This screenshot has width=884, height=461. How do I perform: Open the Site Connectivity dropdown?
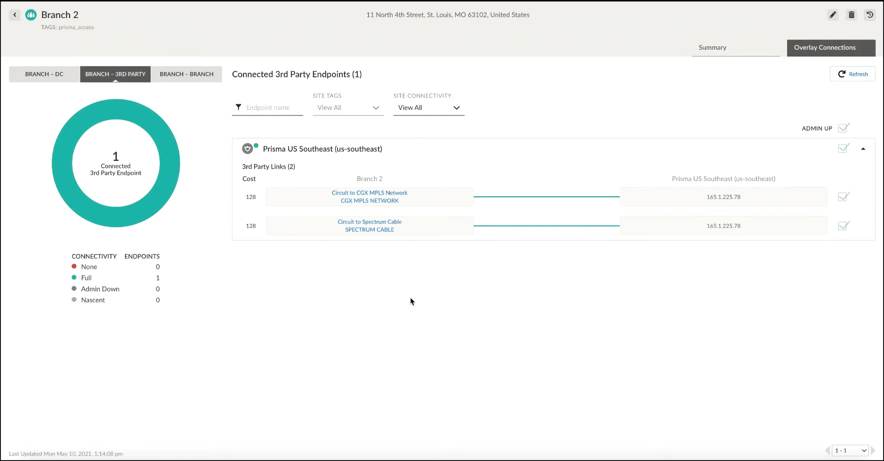[x=429, y=108]
